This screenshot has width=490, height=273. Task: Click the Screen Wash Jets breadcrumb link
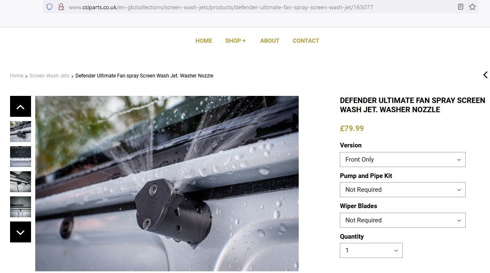pos(50,76)
